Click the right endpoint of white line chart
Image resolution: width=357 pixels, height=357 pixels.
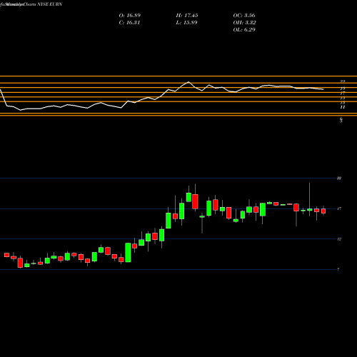pyautogui.click(x=323, y=89)
